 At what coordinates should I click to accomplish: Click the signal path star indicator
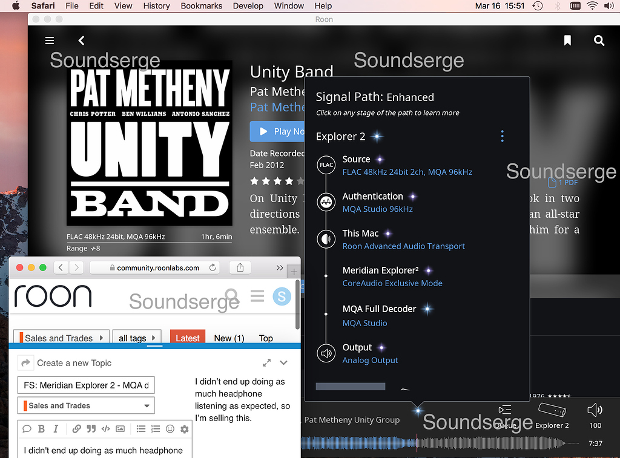[x=417, y=411]
